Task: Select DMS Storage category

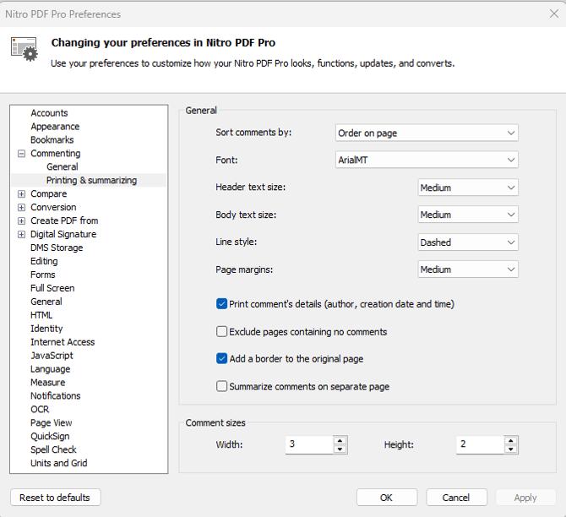Action: coord(57,248)
